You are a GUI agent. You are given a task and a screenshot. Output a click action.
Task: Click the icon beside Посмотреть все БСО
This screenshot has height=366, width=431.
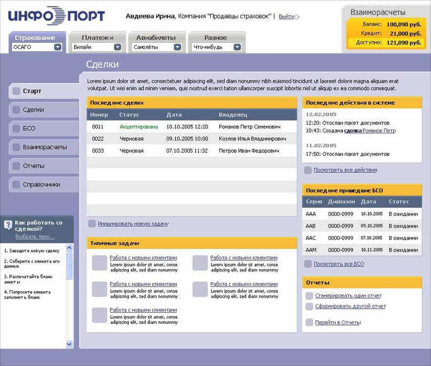point(308,264)
